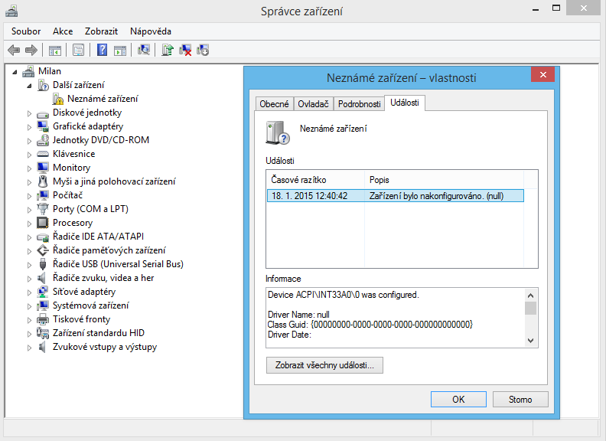Open the Zobrazit menu
Viewport: 606px width, 441px height.
(x=102, y=31)
